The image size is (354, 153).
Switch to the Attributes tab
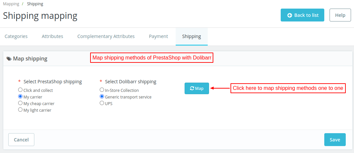coord(53,36)
